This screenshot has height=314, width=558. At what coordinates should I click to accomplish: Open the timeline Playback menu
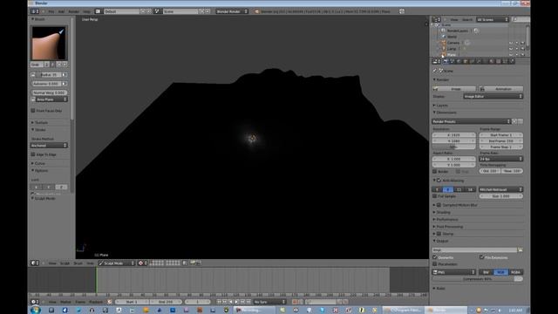pyautogui.click(x=96, y=302)
